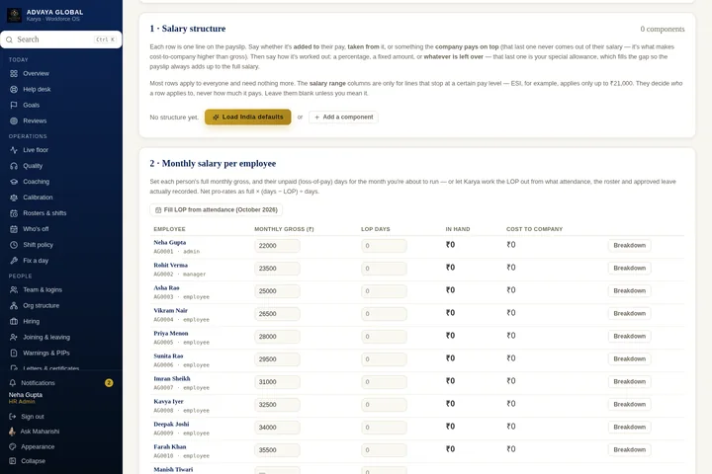Open Breakdown for Farah Khan
Screen dimensions: 712x474
coord(629,449)
